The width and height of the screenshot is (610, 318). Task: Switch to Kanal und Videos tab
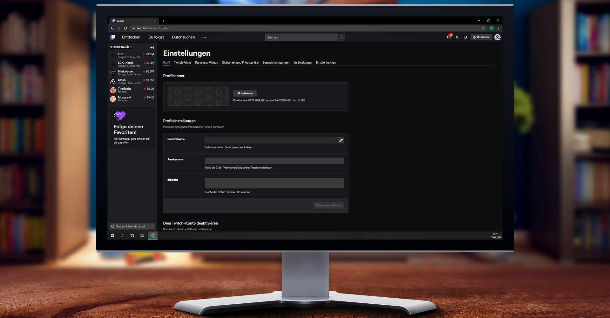tap(207, 63)
